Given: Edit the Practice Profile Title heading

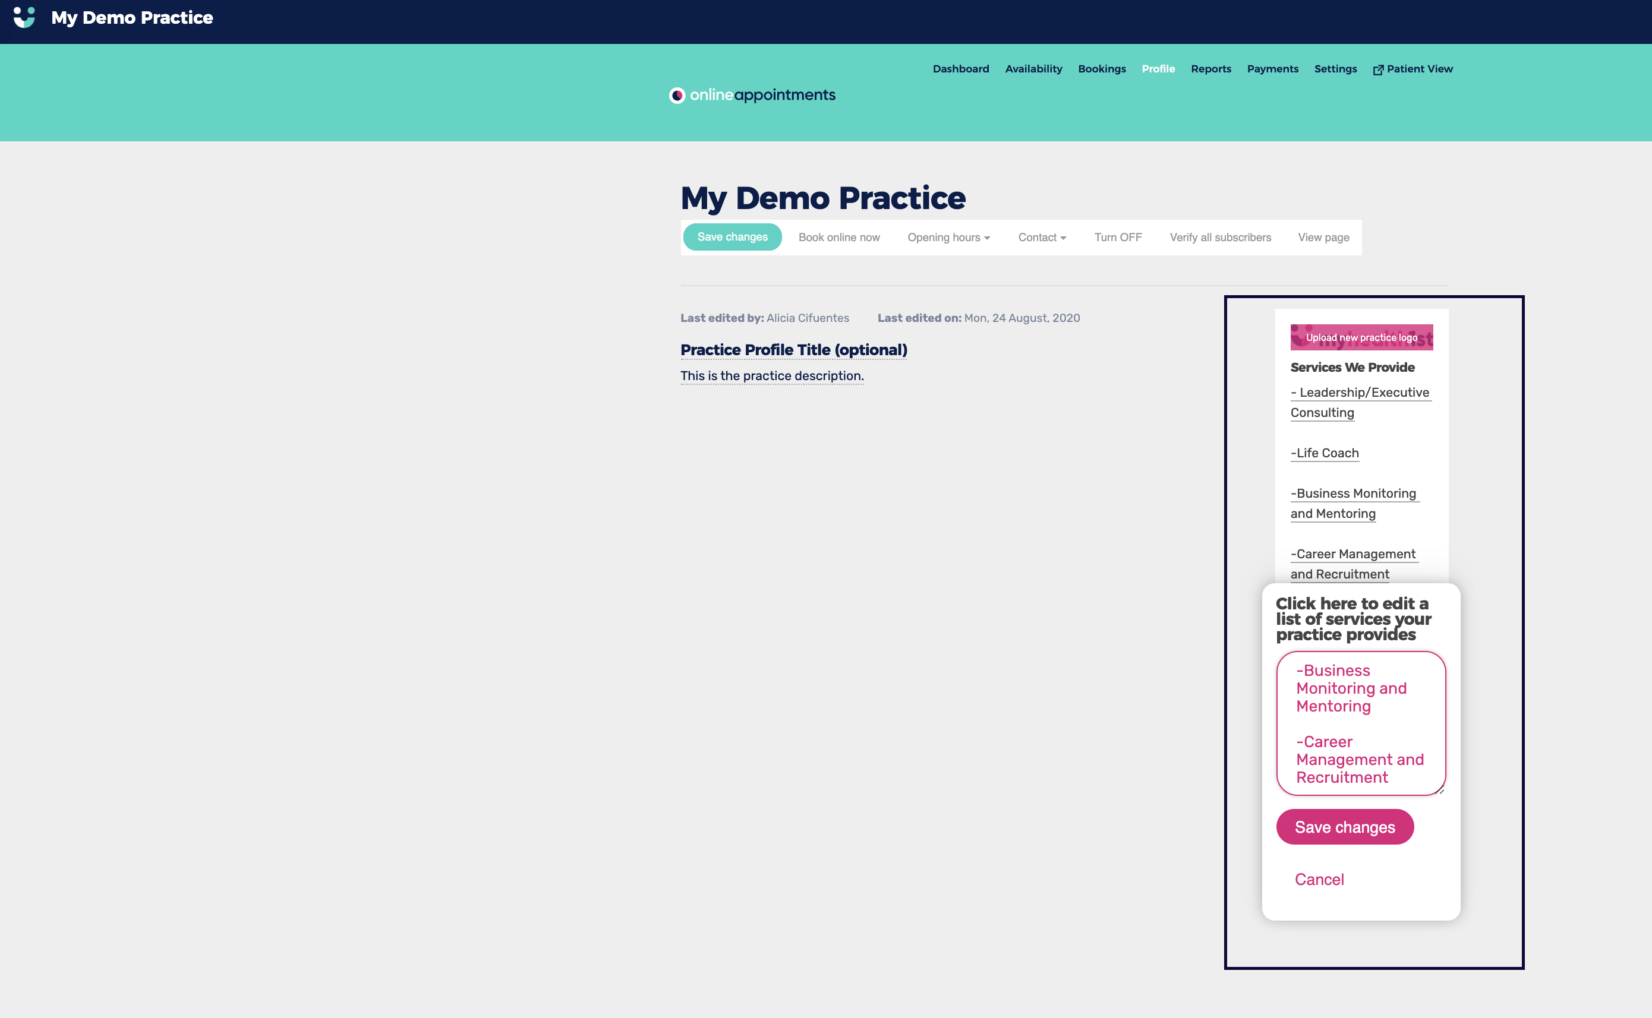Looking at the screenshot, I should (x=793, y=350).
